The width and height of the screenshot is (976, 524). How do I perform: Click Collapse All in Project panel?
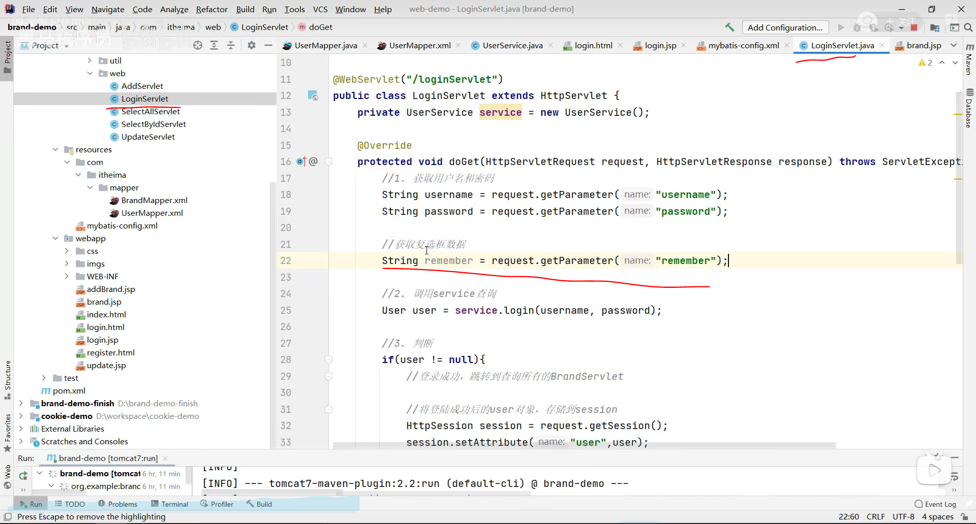pos(231,45)
